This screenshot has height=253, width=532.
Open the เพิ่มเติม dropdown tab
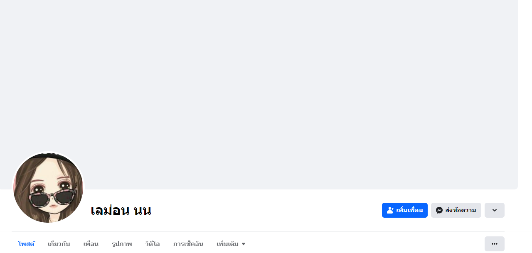tap(231, 244)
